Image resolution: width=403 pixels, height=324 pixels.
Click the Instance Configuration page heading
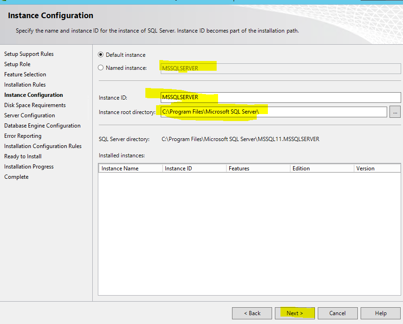coord(50,15)
